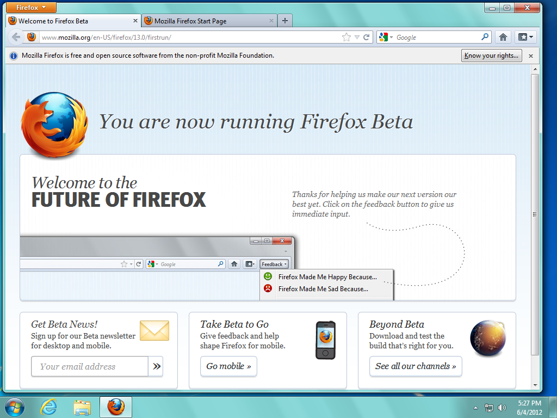
Task: Click Firefox Made Me Sad Because
Action: (x=323, y=289)
